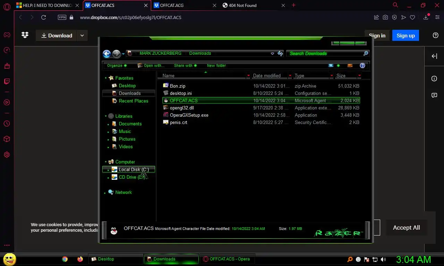Screen dimensions: 444x266
Task: Click the heart bookmark icon in address bar
Action: pyautogui.click(x=412, y=17)
